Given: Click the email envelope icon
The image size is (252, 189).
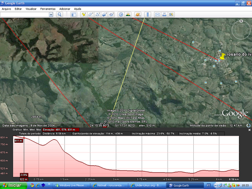Looking at the screenshot, I should pos(157,14).
